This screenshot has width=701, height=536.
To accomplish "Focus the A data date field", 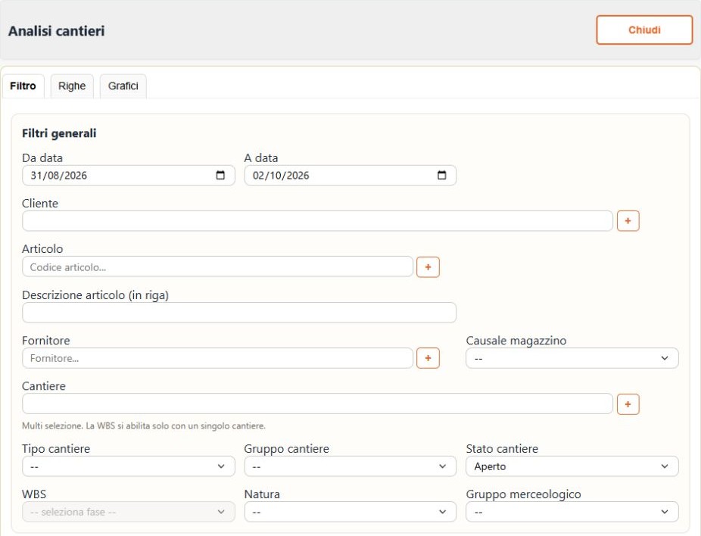I will pos(350,175).
